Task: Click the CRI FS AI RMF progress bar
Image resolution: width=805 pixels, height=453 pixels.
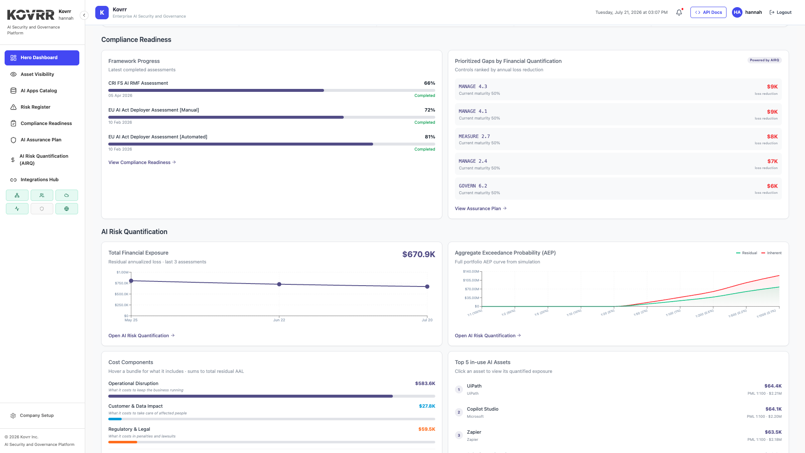Action: [x=272, y=90]
